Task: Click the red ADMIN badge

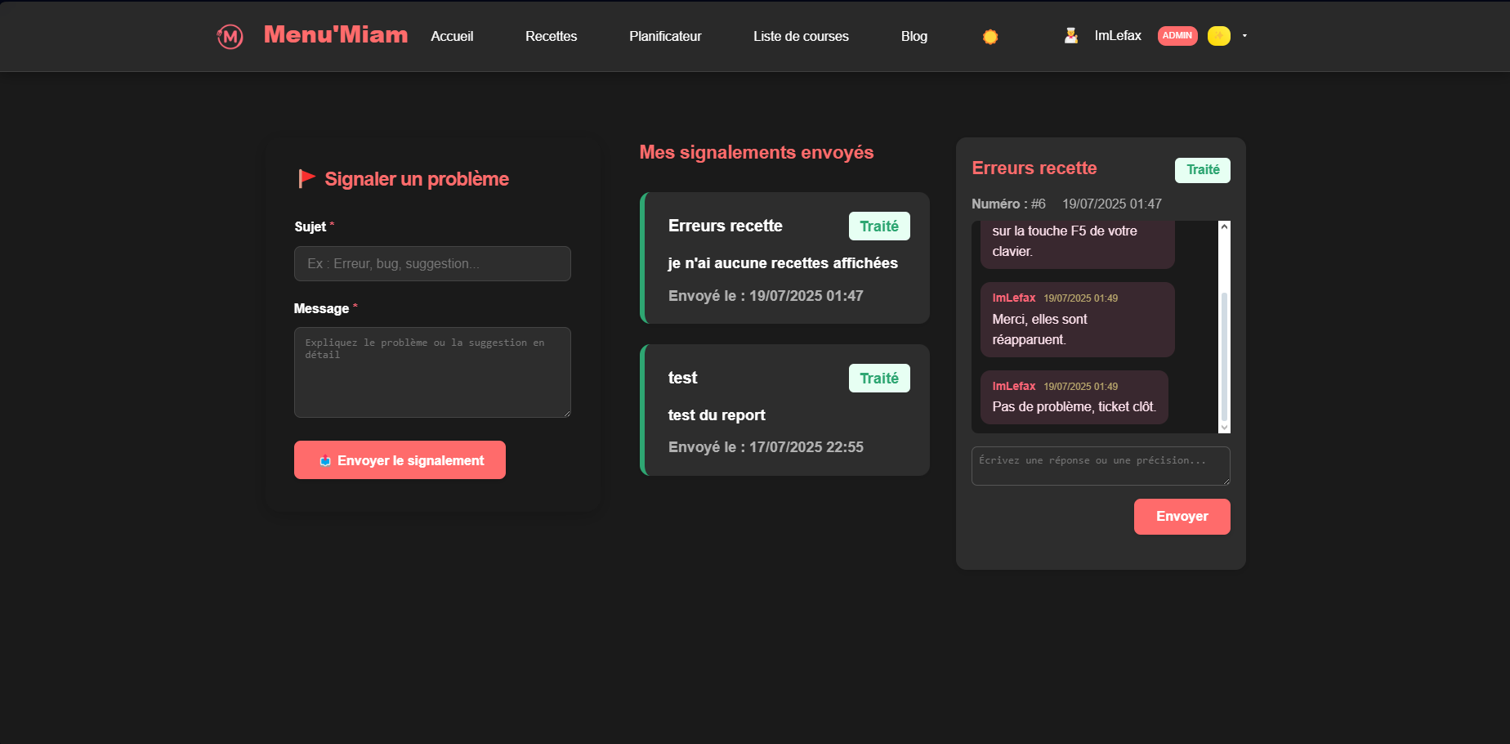Action: pos(1177,36)
